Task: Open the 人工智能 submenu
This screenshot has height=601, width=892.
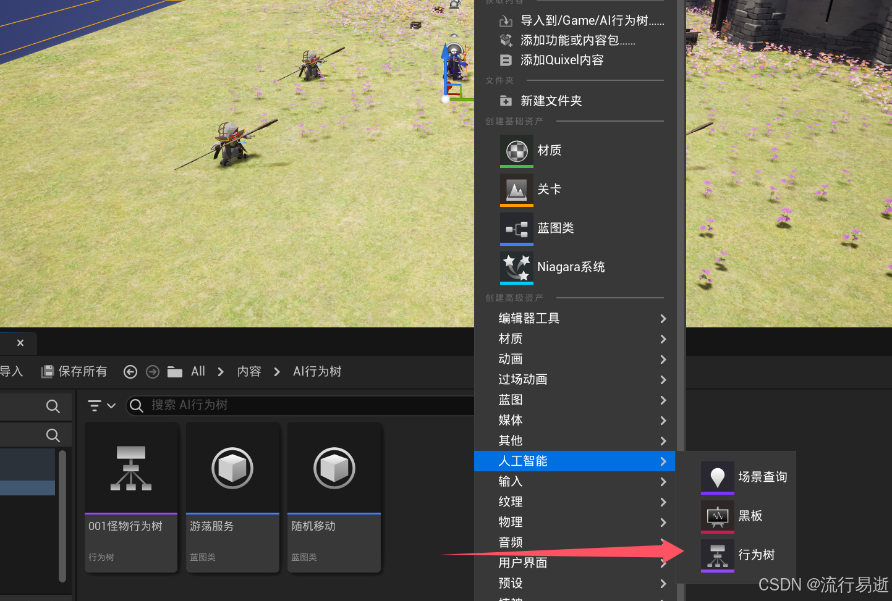Action: 575,461
